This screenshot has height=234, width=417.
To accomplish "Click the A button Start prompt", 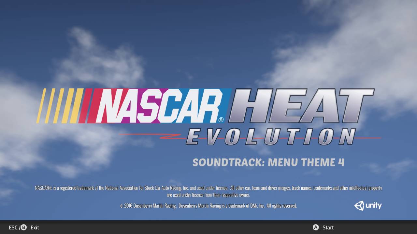I will (323, 227).
